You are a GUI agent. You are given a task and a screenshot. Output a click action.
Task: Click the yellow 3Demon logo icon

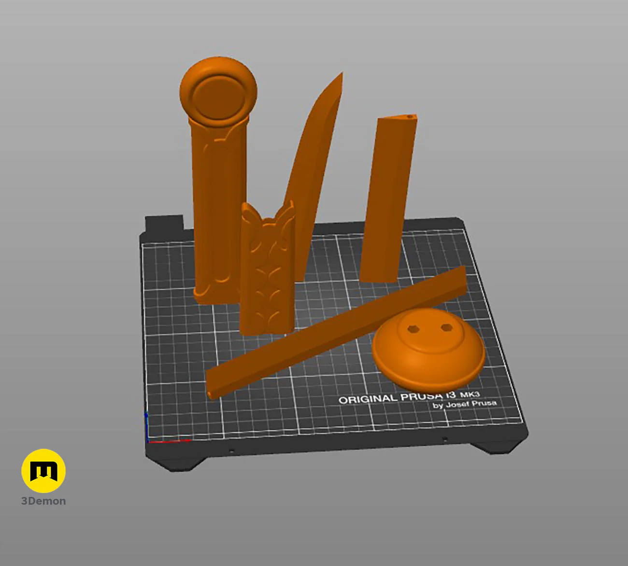coord(43,471)
